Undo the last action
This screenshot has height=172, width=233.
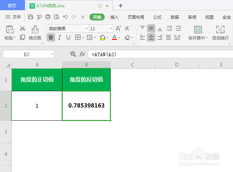pyautogui.click(x=65, y=17)
